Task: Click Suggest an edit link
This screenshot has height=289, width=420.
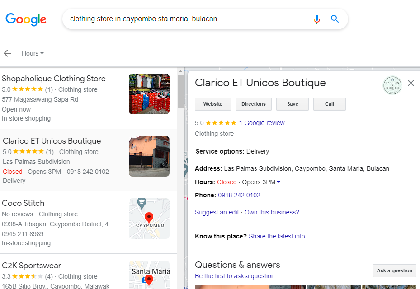Action: pos(217,212)
